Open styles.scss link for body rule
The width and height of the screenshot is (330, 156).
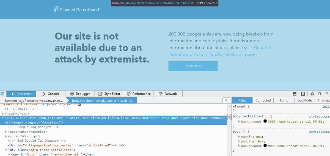click(x=319, y=132)
